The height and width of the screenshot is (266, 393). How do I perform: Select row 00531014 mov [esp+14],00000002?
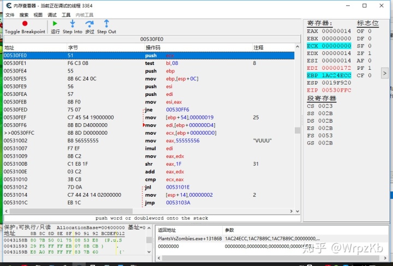(149, 195)
